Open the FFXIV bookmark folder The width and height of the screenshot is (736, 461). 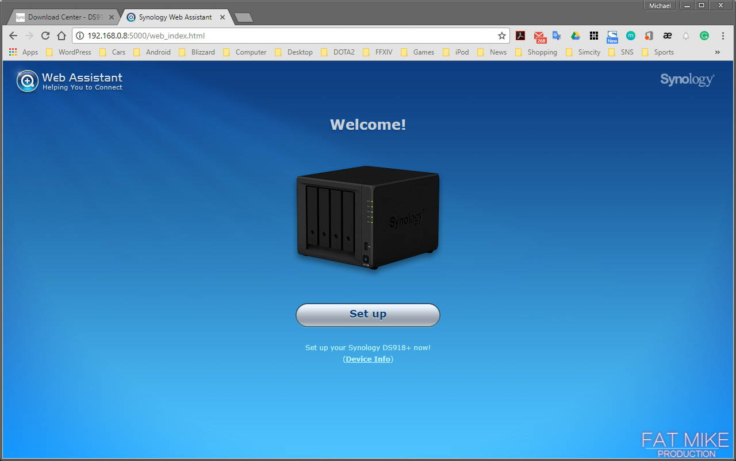(377, 52)
